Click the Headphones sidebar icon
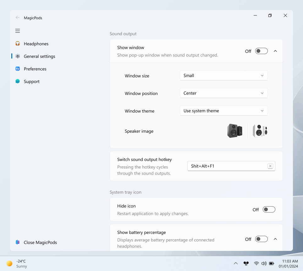This screenshot has width=303, height=271. pos(18,44)
